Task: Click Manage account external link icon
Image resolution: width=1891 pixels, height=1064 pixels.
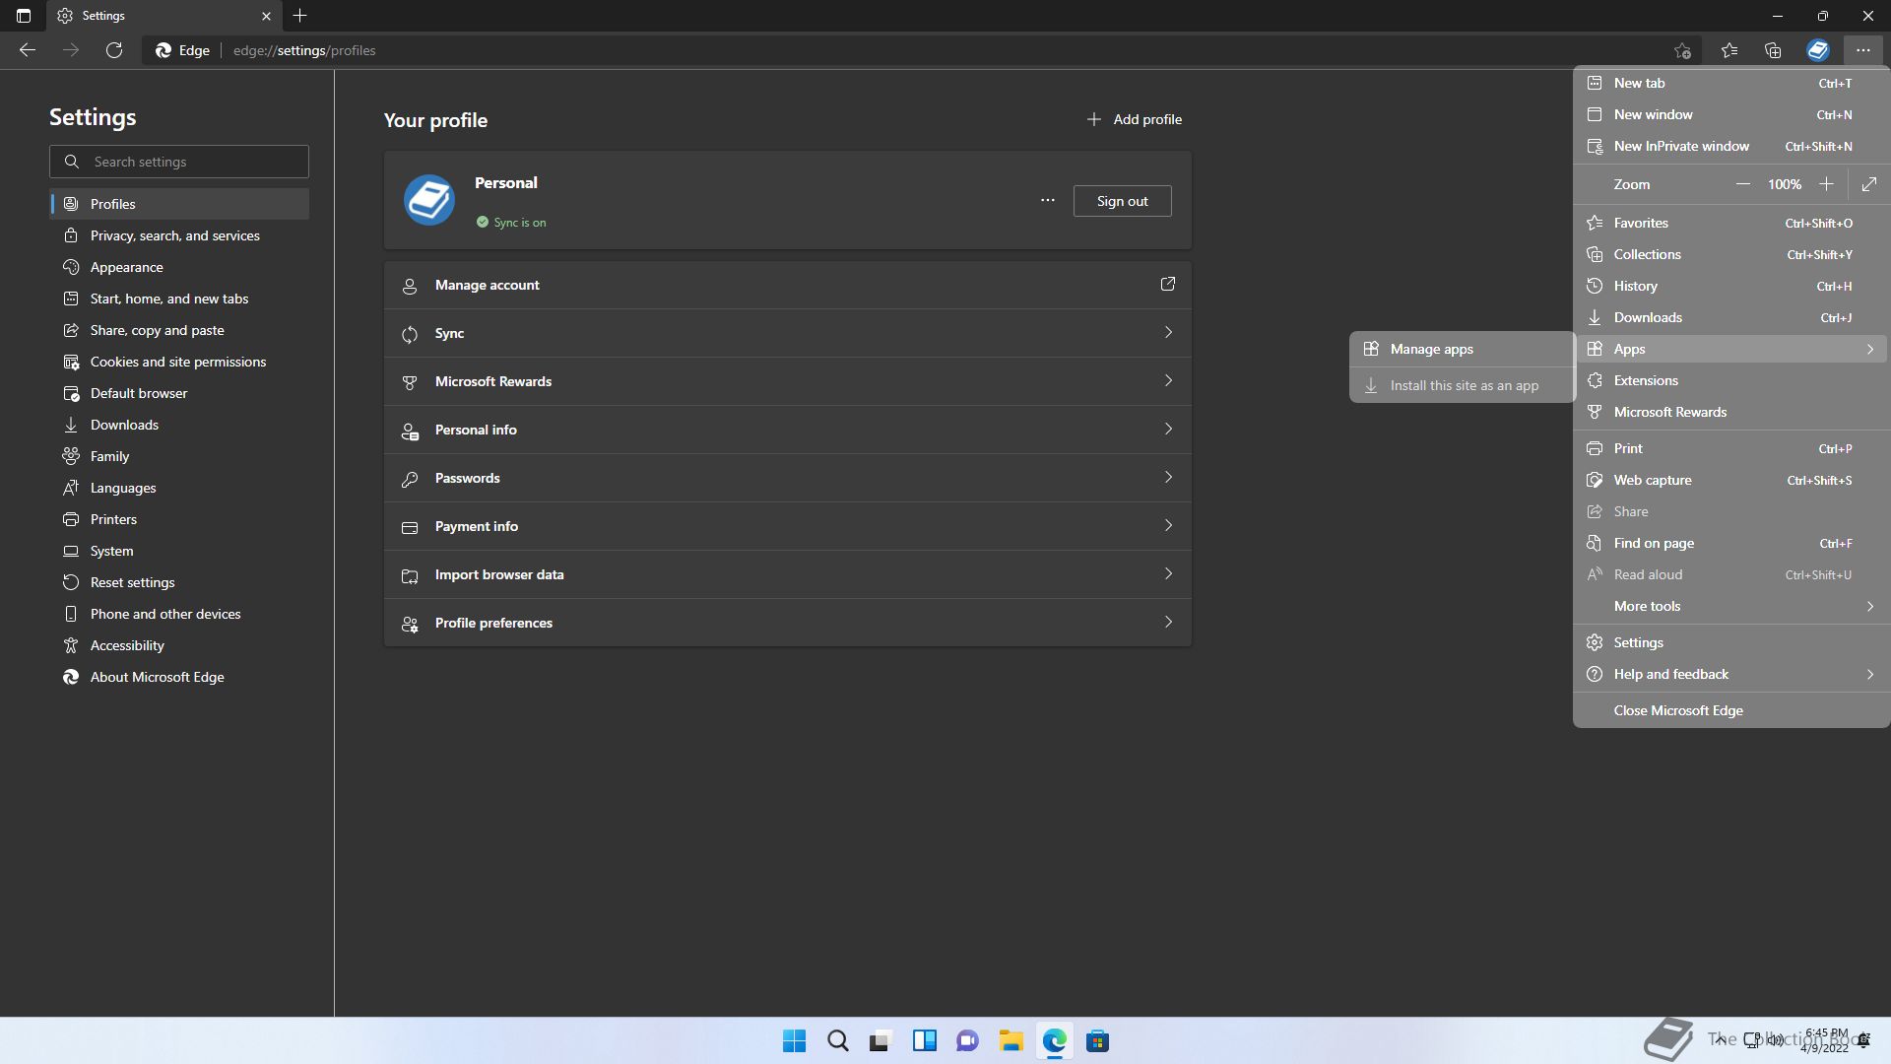Action: coord(1168,284)
